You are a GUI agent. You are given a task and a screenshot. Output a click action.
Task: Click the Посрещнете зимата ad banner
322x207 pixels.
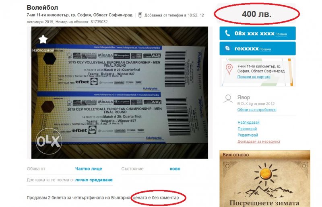(x=265, y=179)
